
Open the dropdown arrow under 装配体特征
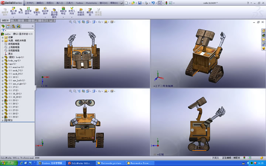pos(63,17)
